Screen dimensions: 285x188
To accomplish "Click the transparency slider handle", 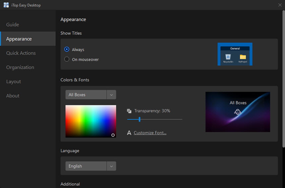I will [140, 119].
